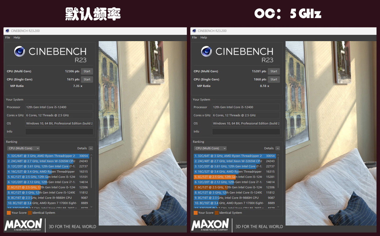Click the Cinebench title-bar icon in the default-frequency window
Screen dimensions: 380x236
point(7,31)
